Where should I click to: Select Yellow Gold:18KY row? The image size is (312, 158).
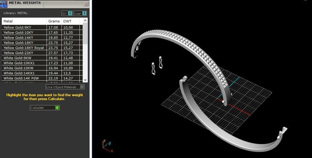pos(42,43)
